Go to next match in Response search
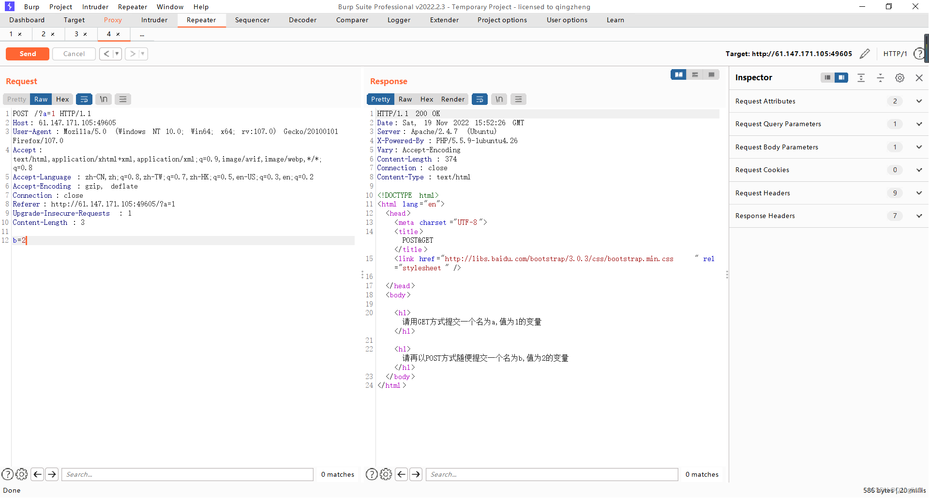Image resolution: width=929 pixels, height=498 pixels. click(x=416, y=474)
